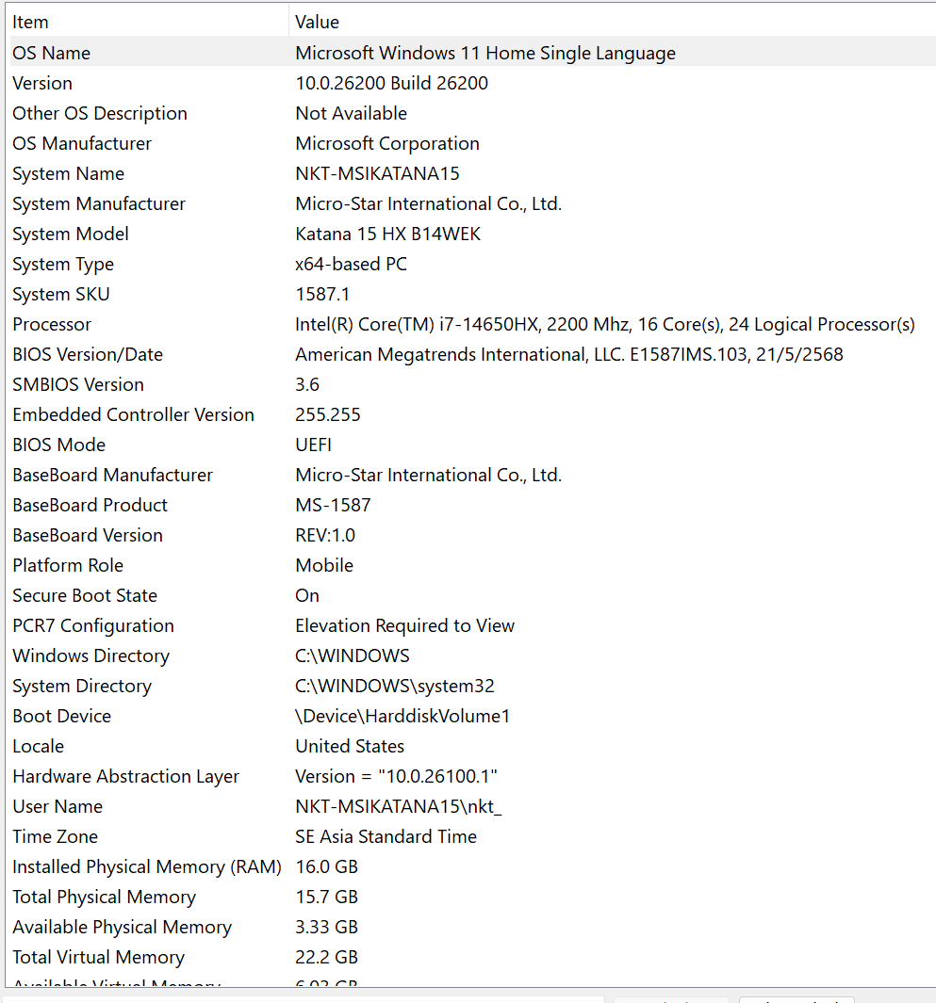Select the Total Virtual Memory row label
This screenshot has height=1003, width=936.
98,956
